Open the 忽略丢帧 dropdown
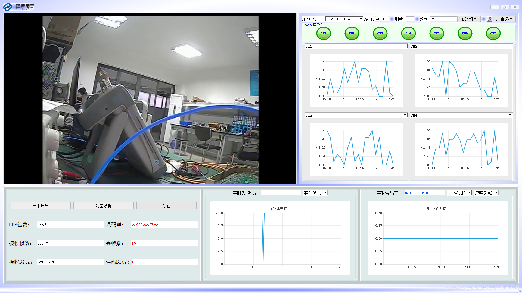Viewport: 522px width, 293px height. [496, 193]
